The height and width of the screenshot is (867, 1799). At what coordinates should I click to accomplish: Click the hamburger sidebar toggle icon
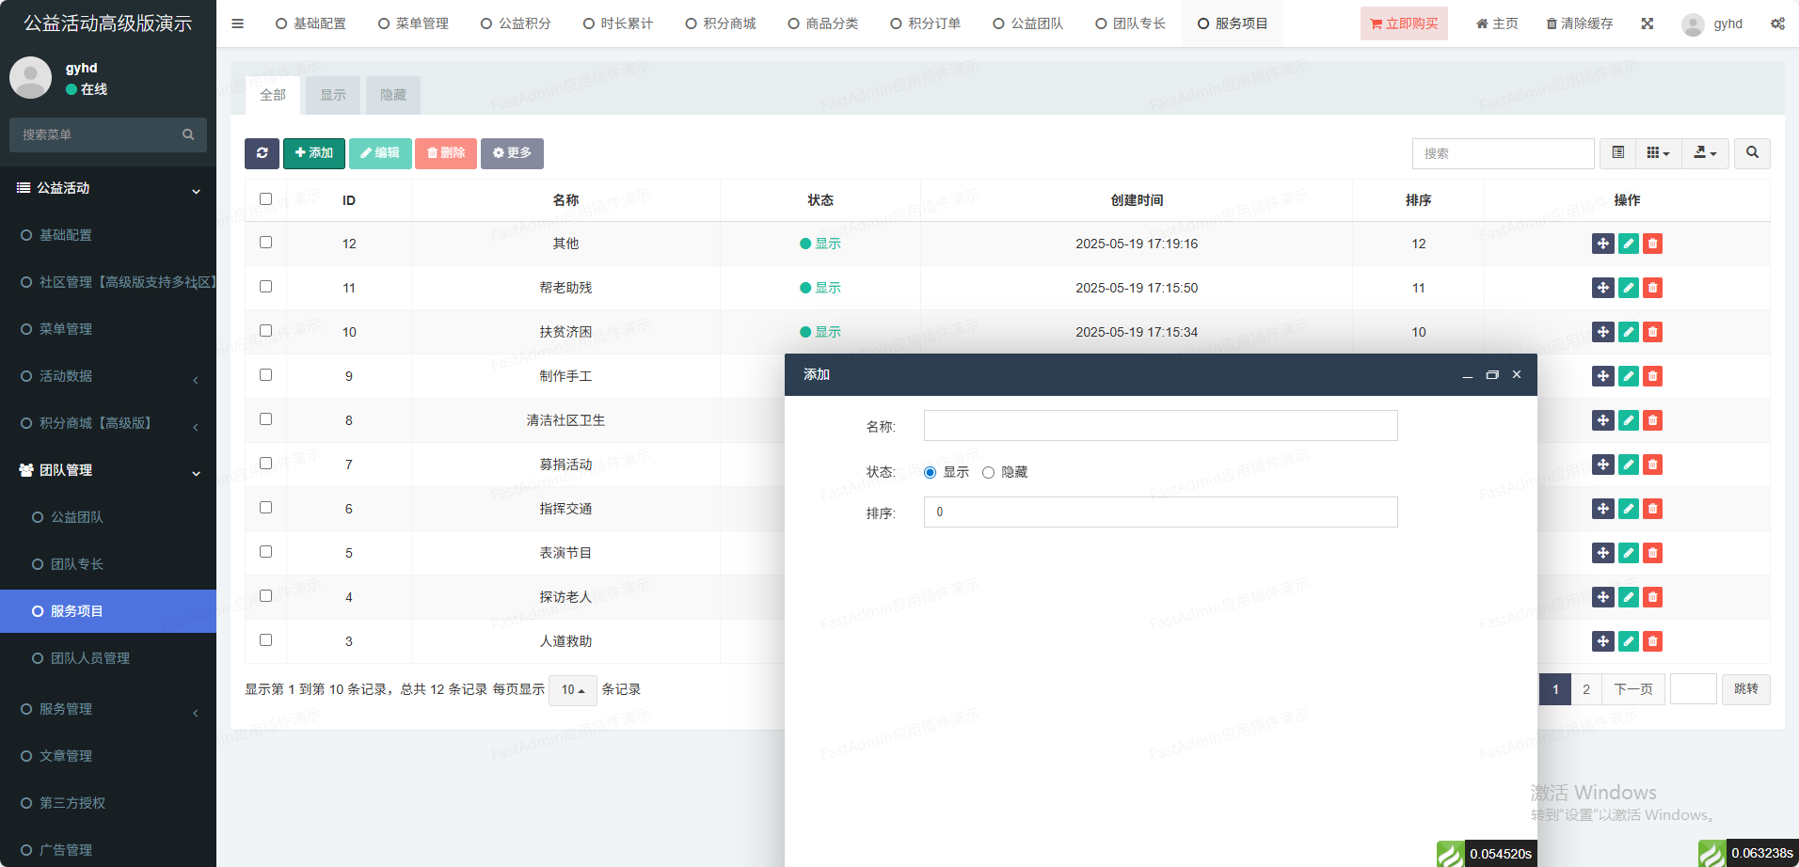point(238,24)
